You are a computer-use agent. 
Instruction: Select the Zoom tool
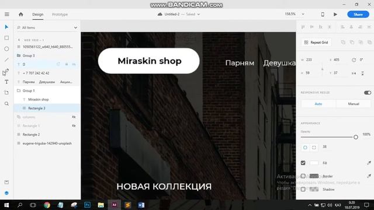[x=6, y=104]
